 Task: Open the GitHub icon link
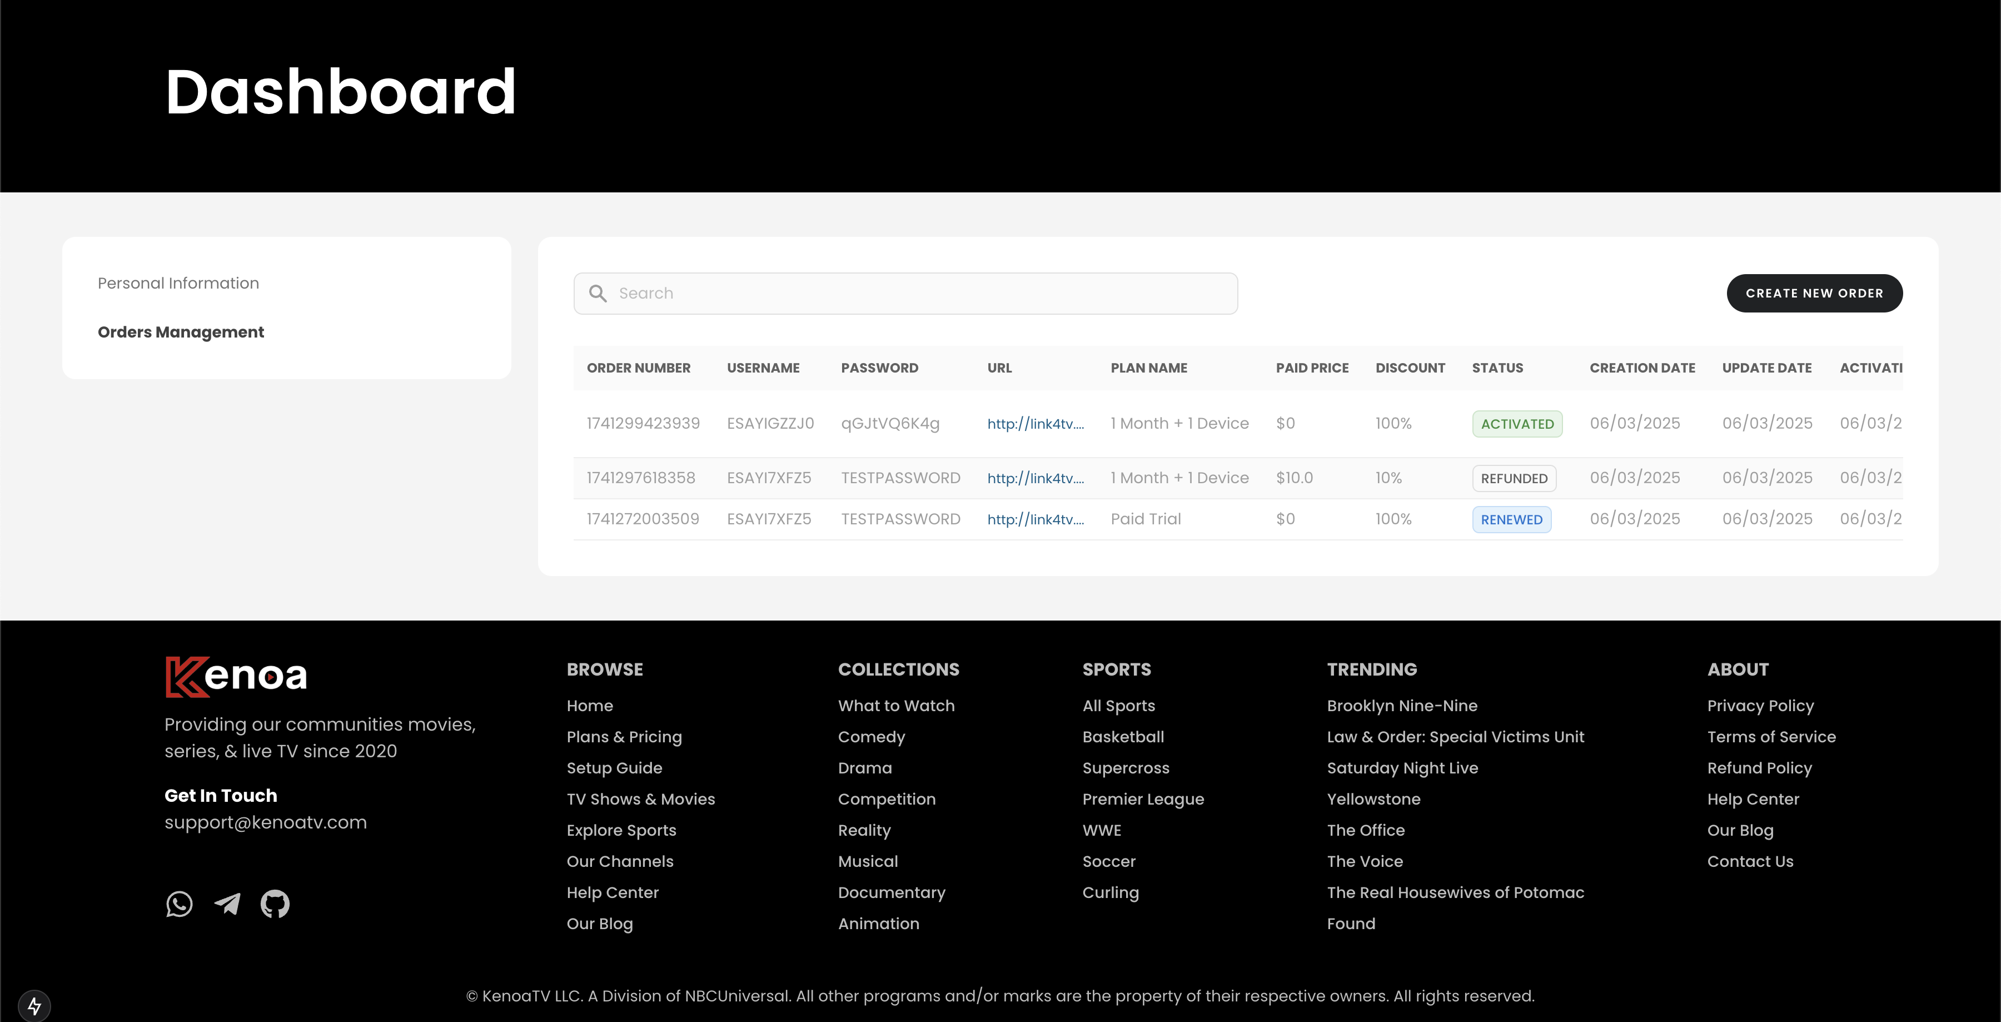click(x=275, y=904)
